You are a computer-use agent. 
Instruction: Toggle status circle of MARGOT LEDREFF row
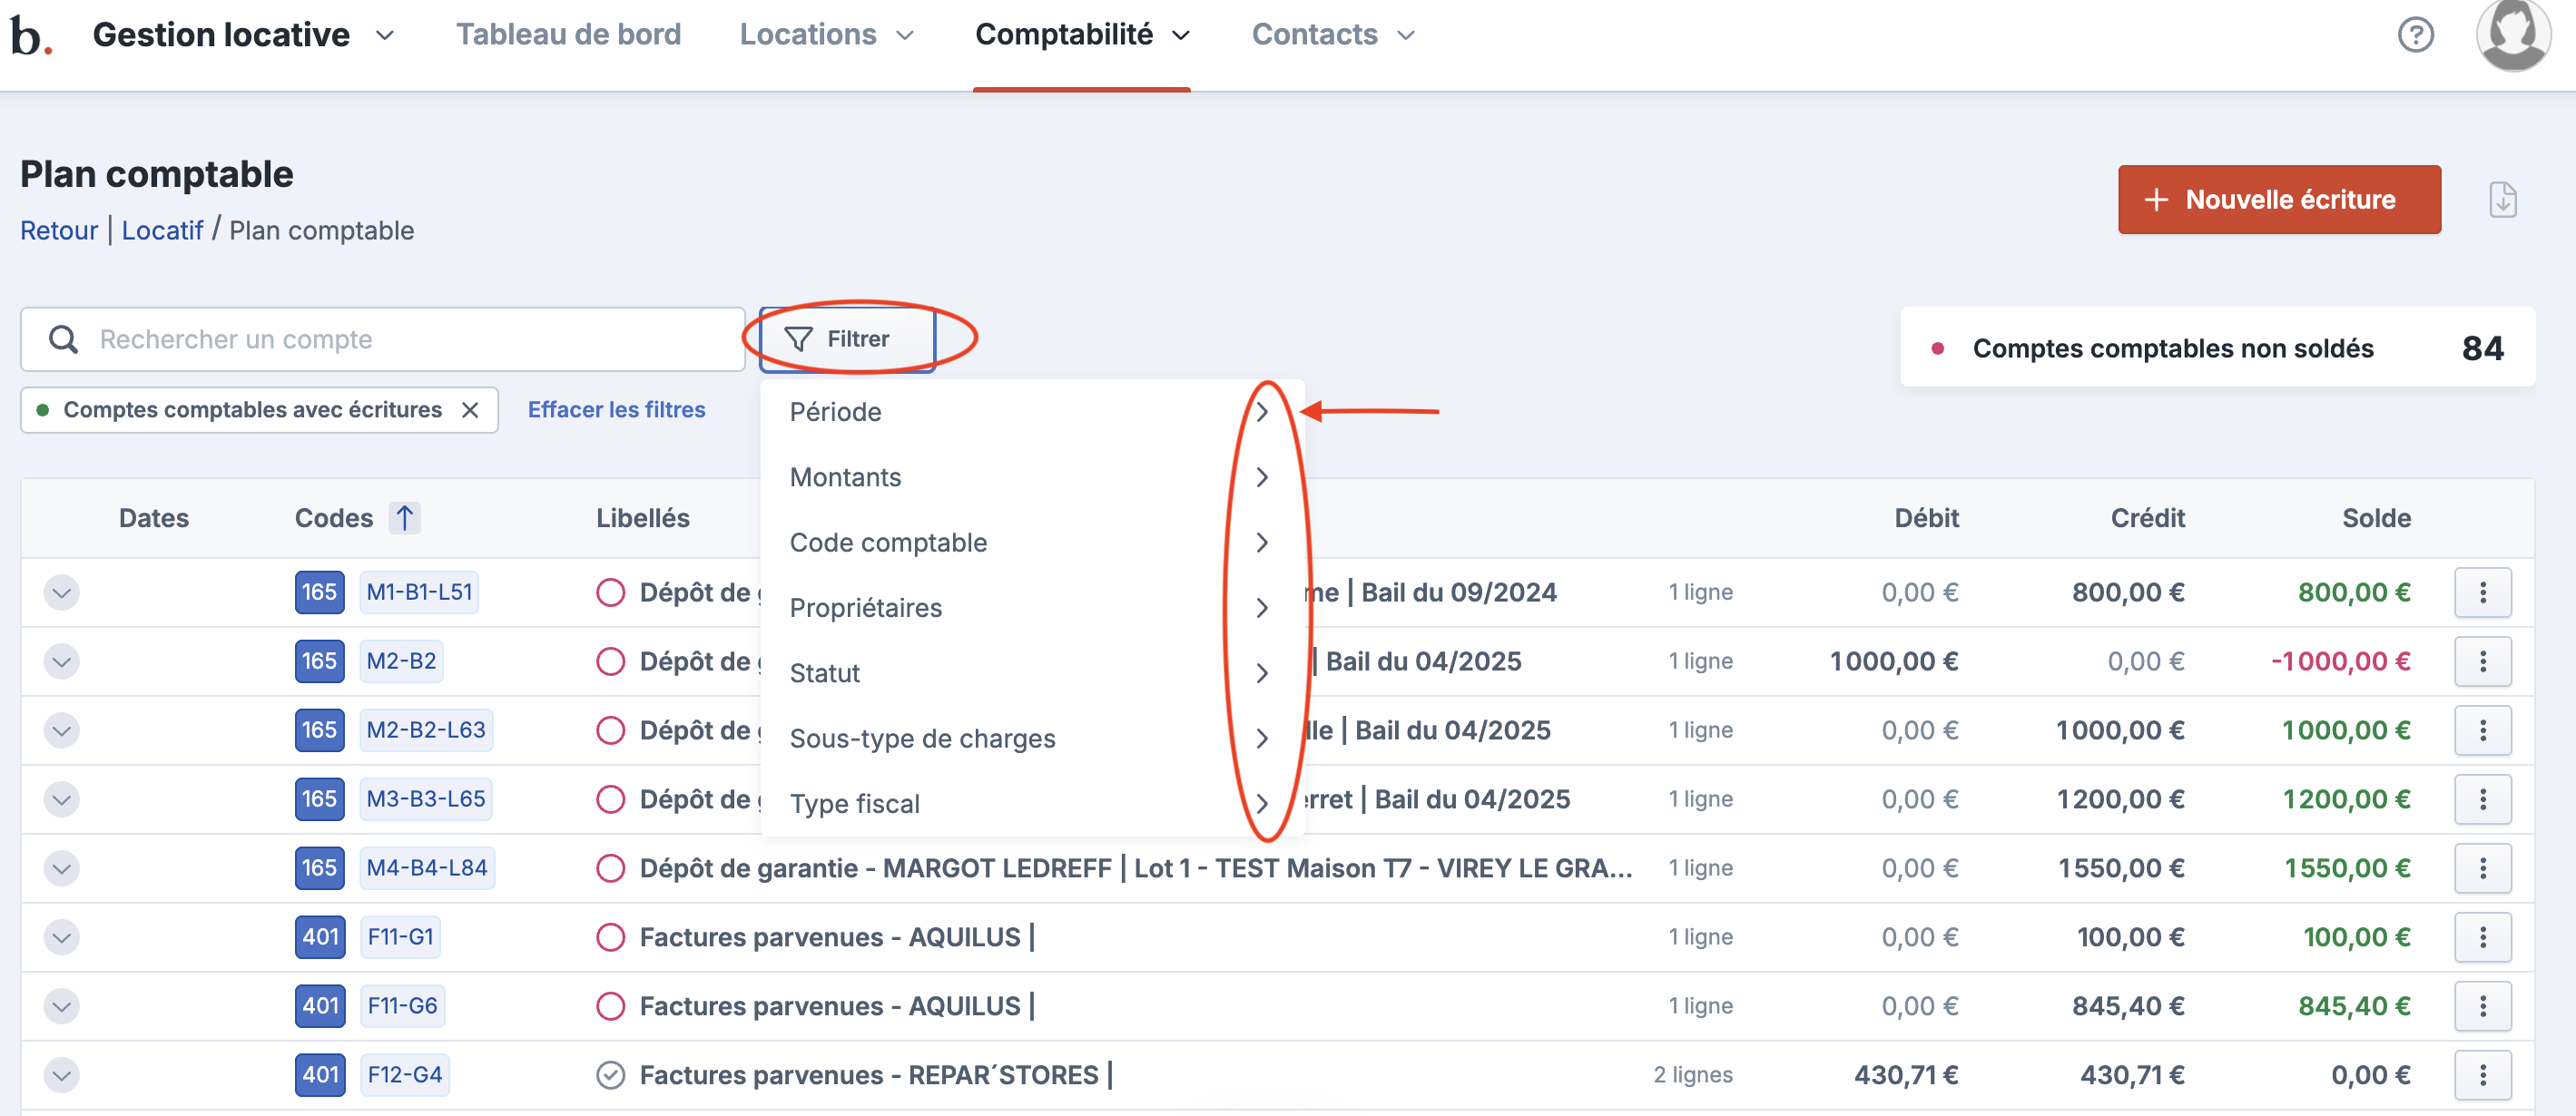[610, 868]
